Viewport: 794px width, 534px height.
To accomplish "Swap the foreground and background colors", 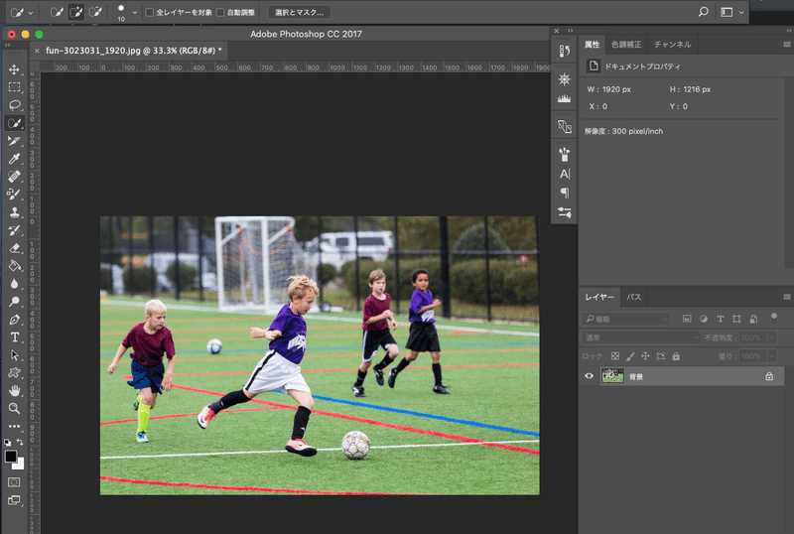I will coord(20,443).
